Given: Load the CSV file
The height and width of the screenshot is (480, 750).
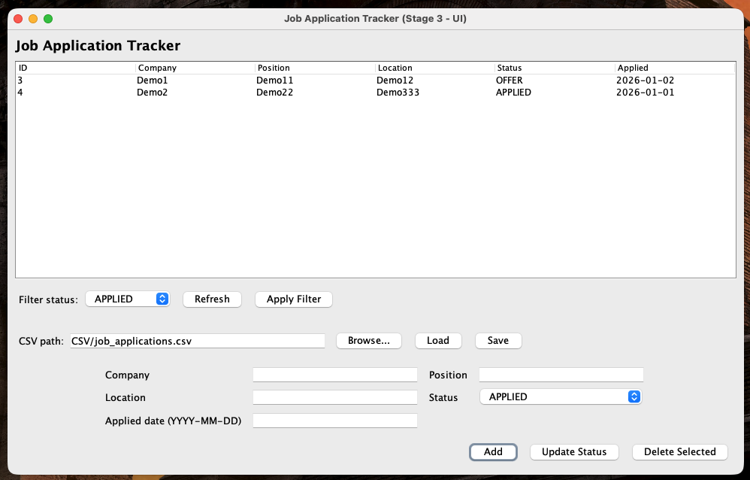Looking at the screenshot, I should click(437, 341).
